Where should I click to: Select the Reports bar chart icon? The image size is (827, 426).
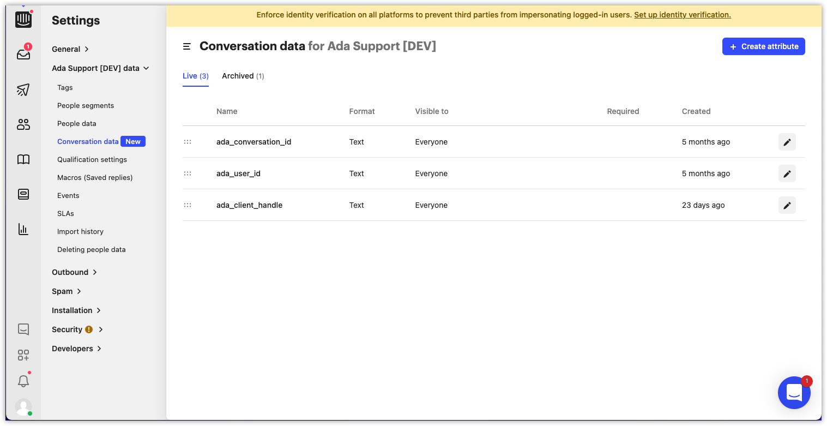tap(23, 229)
